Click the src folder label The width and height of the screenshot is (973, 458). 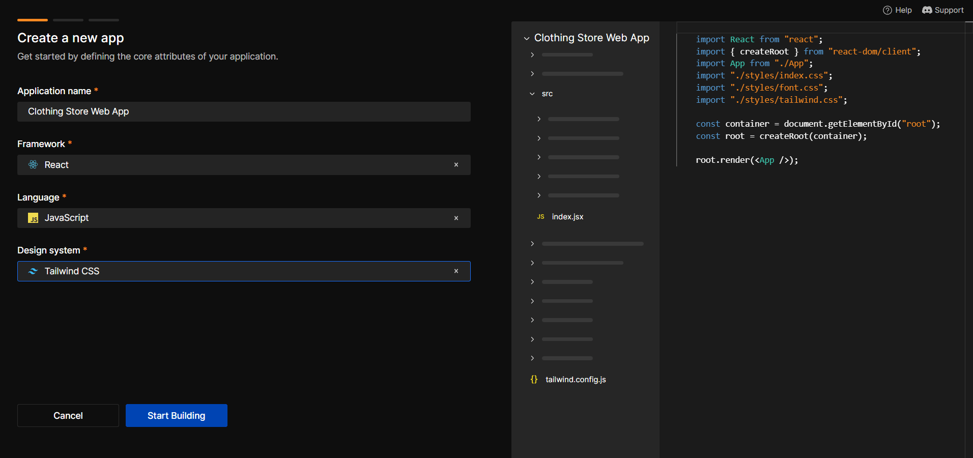547,94
